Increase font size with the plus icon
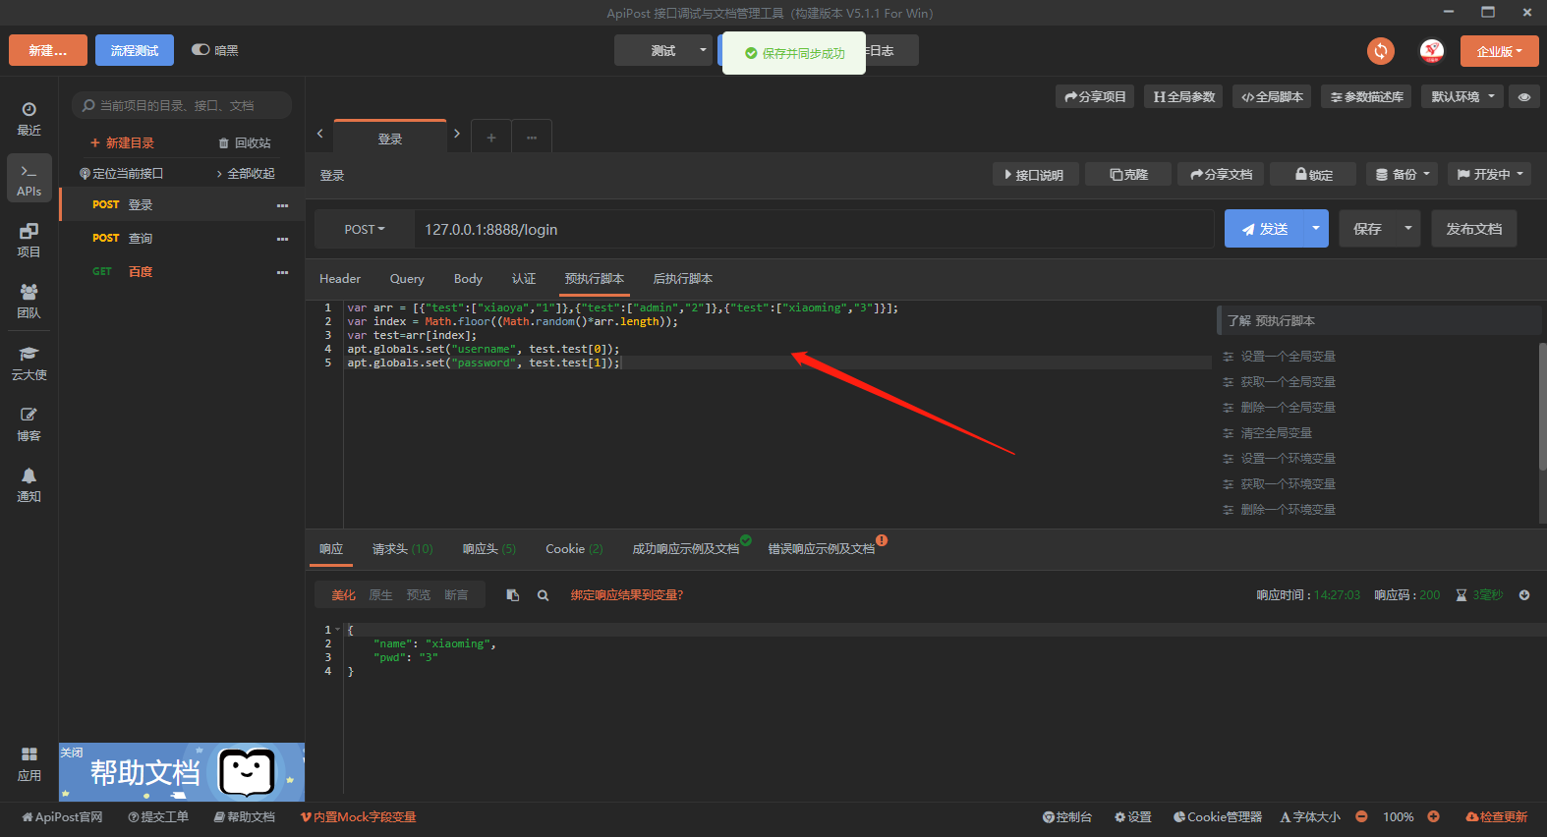The image size is (1547, 837). coord(1433,816)
